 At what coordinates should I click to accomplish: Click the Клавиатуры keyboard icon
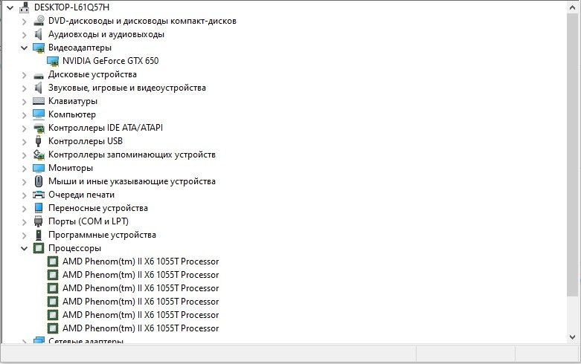[x=39, y=101]
